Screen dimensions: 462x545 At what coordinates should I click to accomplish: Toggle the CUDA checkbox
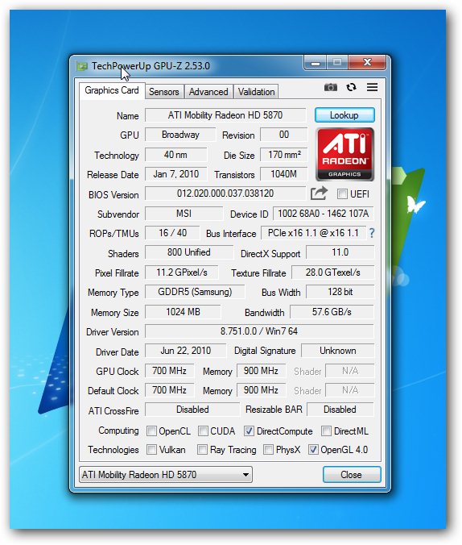point(203,431)
